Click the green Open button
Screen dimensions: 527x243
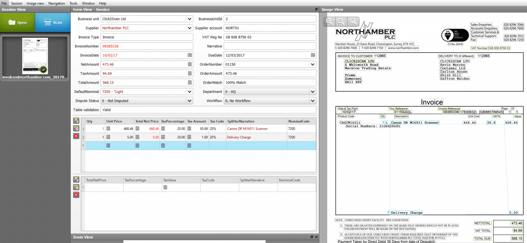pos(17,23)
